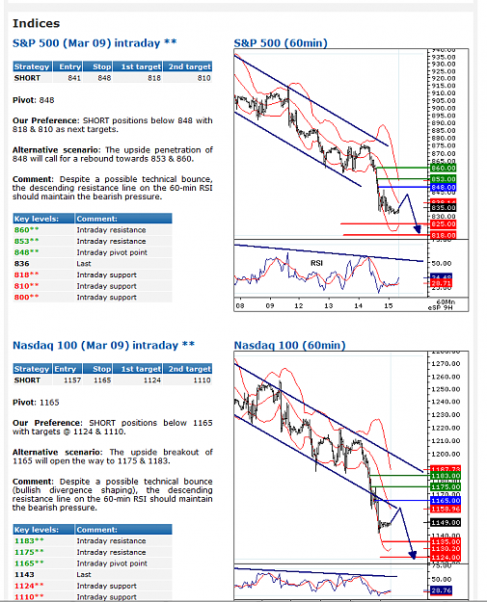This screenshot has height=602, width=487.
Task: Click the Comment column header beside S&P key levels
Action: (x=123, y=219)
